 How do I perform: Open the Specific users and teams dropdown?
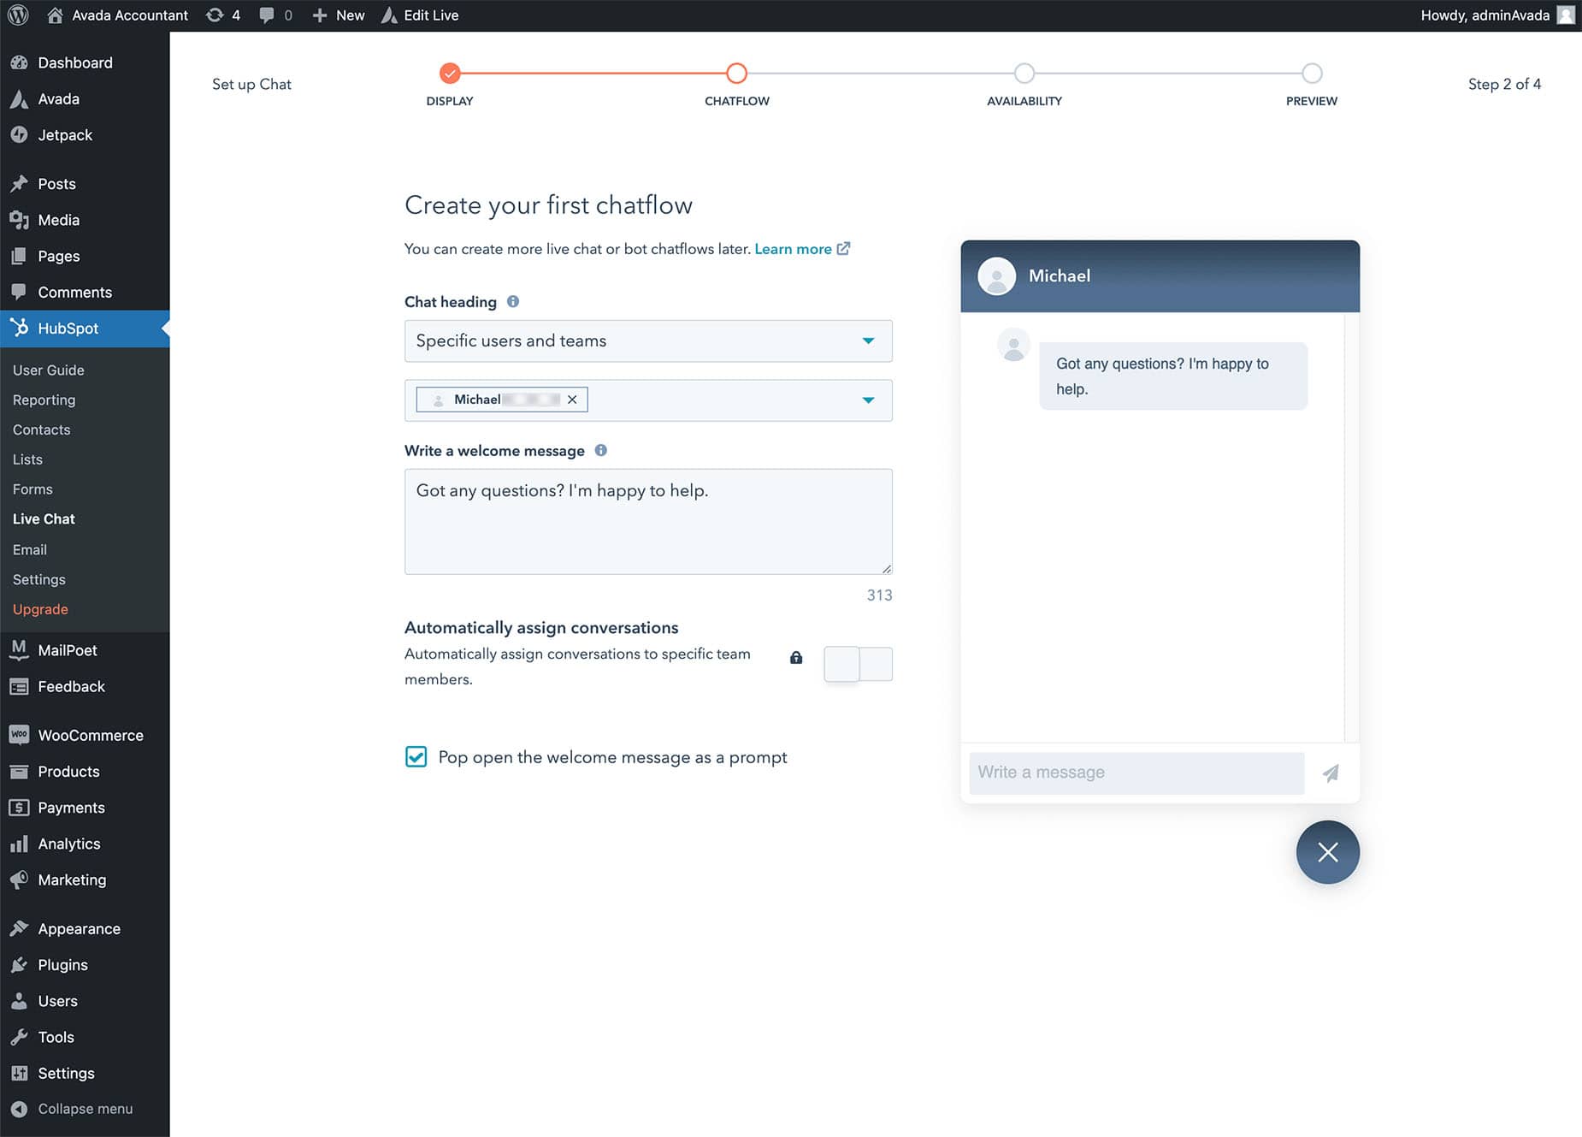pyautogui.click(x=648, y=341)
